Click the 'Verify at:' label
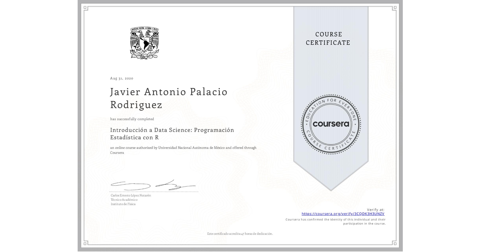Screen dimensions: 481x252 376,210
